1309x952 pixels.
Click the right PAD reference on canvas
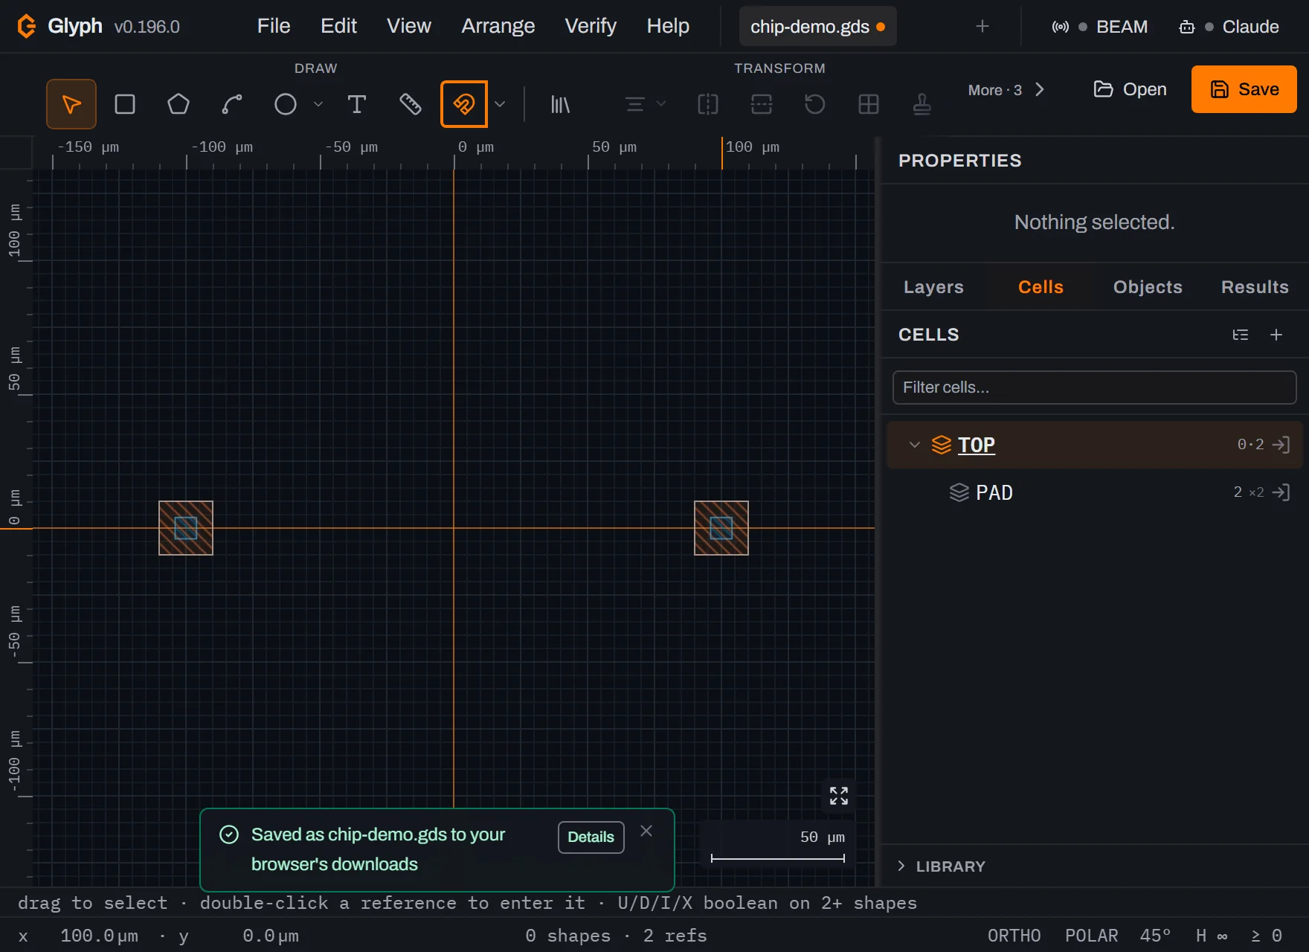[721, 528]
